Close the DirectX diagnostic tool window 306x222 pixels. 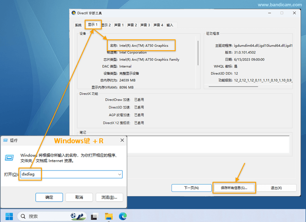tap(294, 13)
